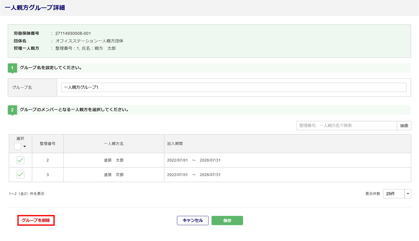Screen dimensions: 419x241
Task: Uncheck the checkbox for 塗装 次郎
Action: [x=20, y=175]
